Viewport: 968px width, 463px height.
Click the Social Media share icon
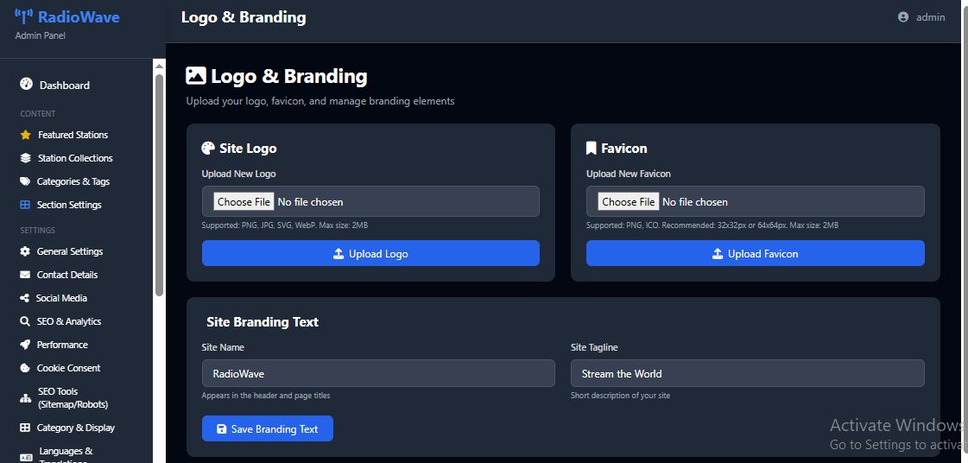(25, 298)
